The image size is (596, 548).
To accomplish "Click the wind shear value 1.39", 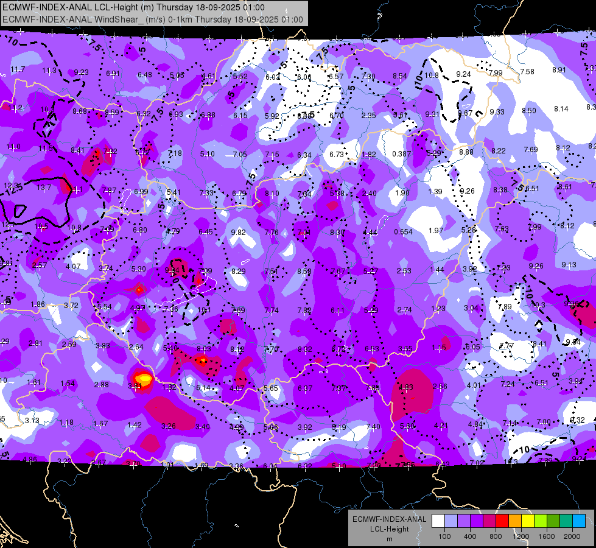I will coord(435,191).
